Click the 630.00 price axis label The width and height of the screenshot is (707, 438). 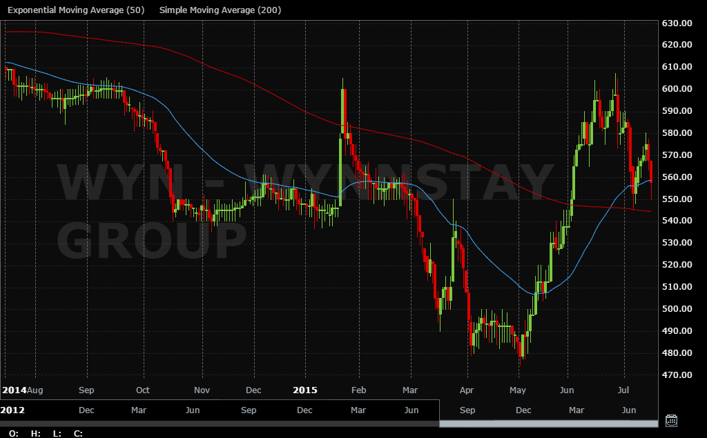click(x=677, y=23)
